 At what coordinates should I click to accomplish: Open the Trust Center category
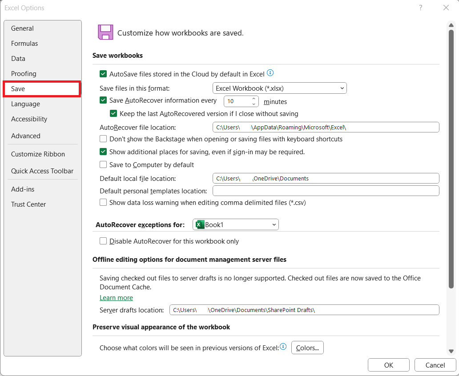(x=42, y=204)
